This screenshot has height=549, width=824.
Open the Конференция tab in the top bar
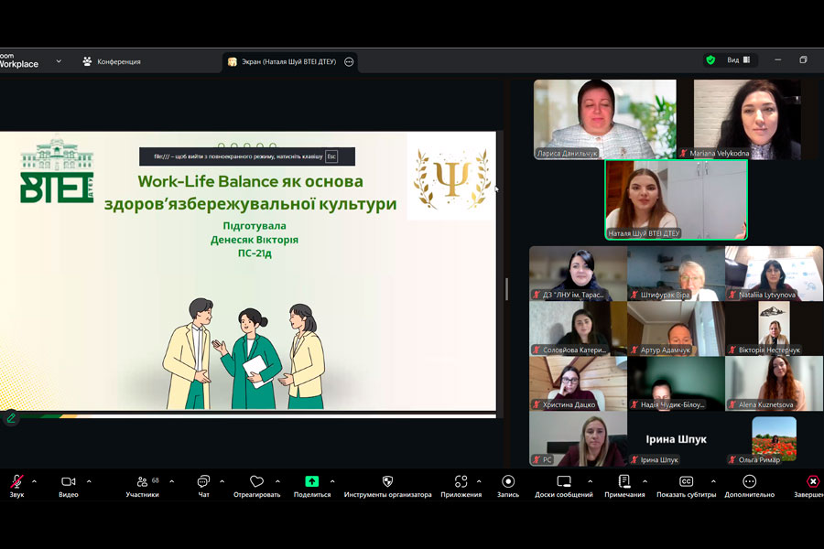(x=112, y=61)
